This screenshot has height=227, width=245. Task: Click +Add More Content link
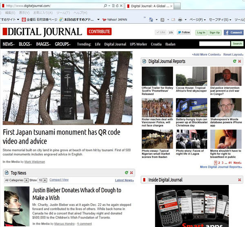coord(206,54)
